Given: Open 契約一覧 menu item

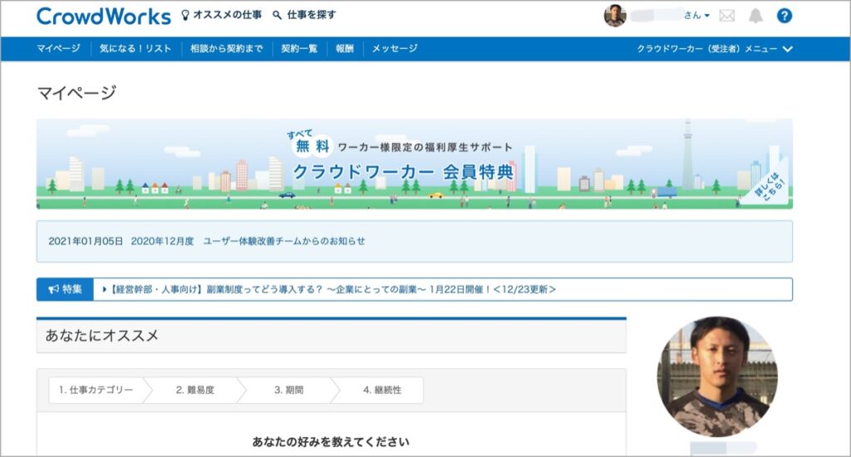Looking at the screenshot, I should pos(299,48).
